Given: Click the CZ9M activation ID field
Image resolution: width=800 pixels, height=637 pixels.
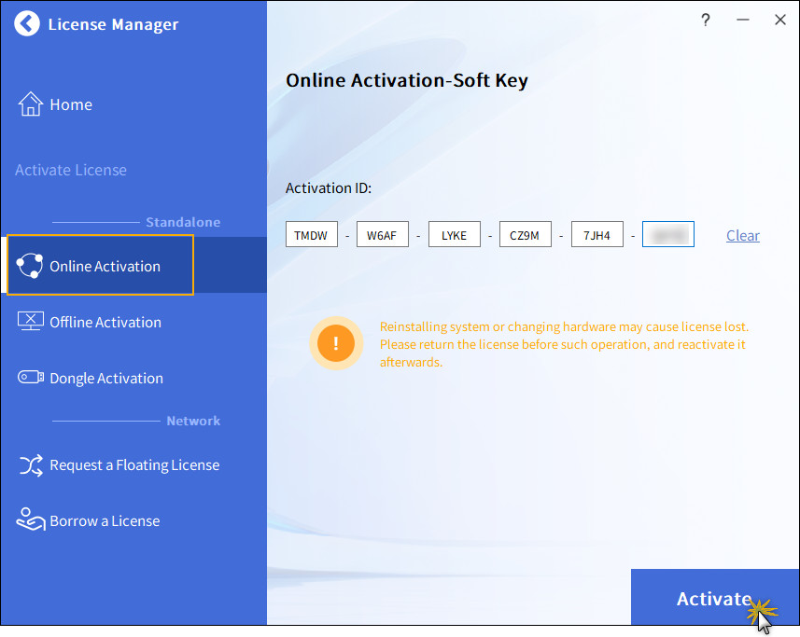Looking at the screenshot, I should [525, 235].
